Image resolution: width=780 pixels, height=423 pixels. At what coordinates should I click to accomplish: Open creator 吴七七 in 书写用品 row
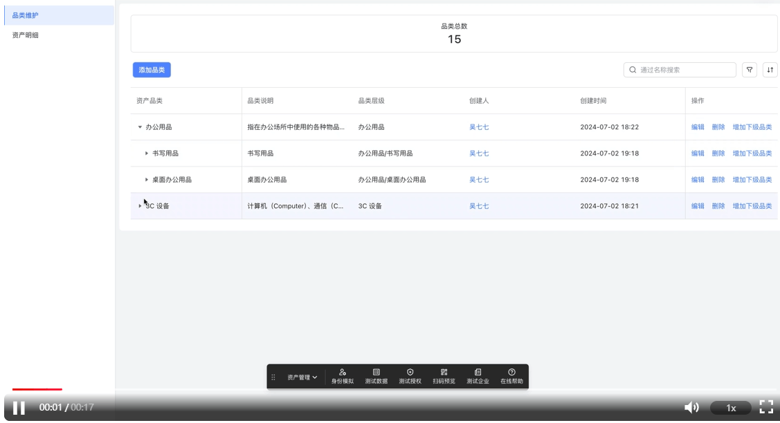tap(478, 153)
